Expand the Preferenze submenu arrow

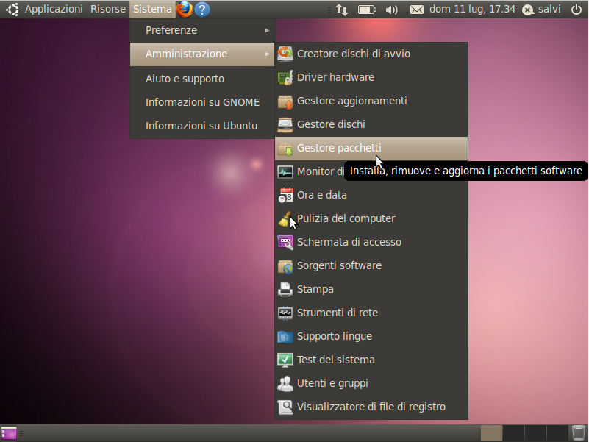pyautogui.click(x=267, y=30)
